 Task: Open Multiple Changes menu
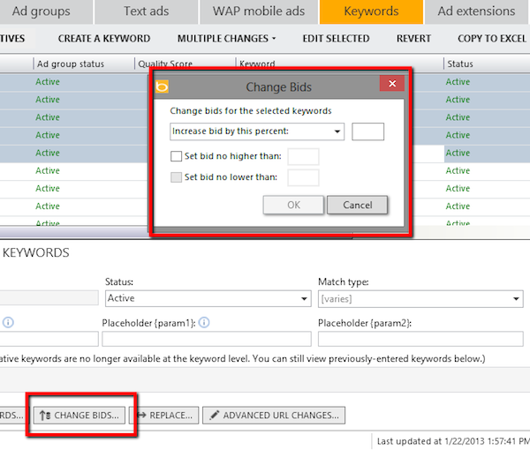[x=226, y=39]
